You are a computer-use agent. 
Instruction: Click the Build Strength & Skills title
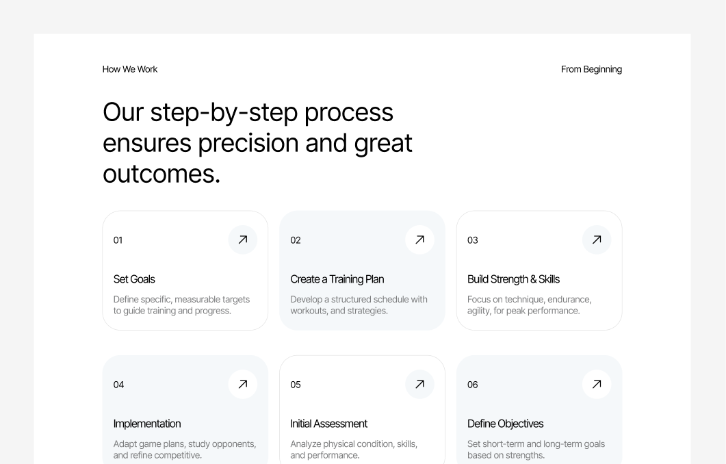pos(513,279)
